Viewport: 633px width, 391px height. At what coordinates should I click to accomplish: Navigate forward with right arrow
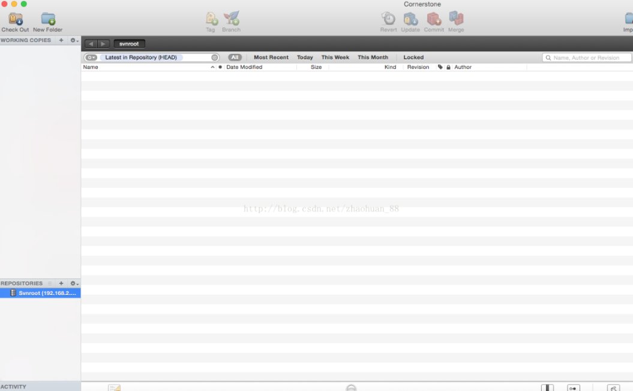[x=103, y=44]
